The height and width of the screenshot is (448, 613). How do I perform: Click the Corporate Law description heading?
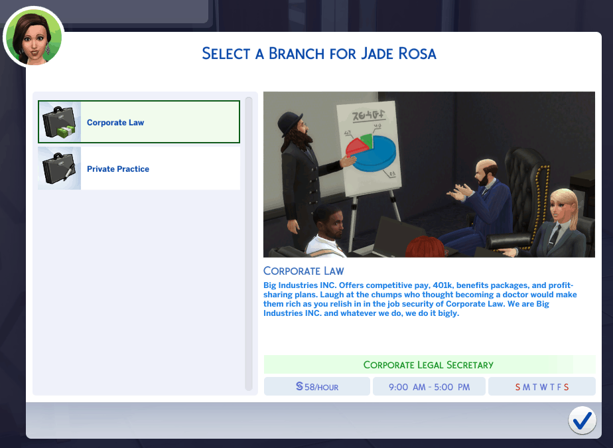[304, 271]
